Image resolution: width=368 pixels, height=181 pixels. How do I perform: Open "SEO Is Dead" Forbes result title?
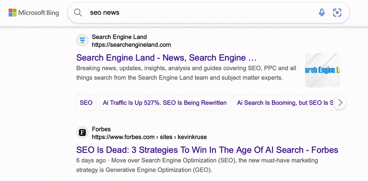tap(207, 150)
